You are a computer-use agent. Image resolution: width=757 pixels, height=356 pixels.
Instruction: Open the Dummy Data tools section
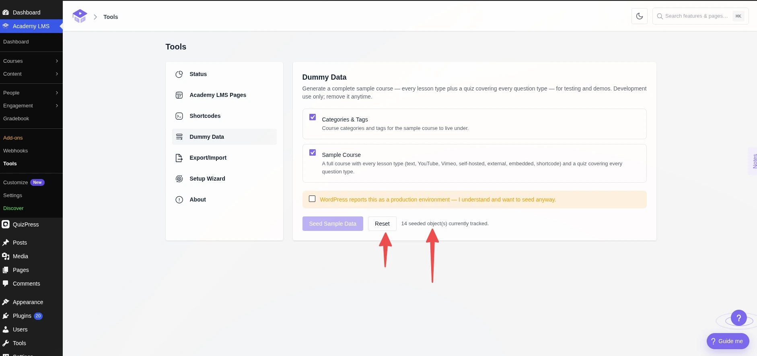224,137
